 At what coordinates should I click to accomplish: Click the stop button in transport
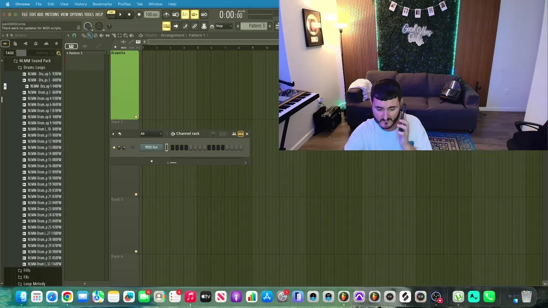[x=129, y=15]
